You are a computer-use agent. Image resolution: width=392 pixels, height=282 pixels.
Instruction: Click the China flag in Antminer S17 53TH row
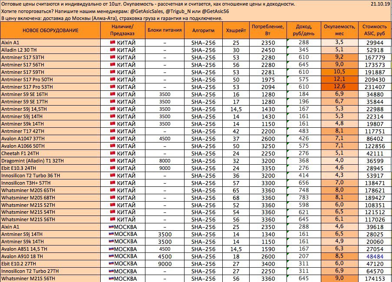pyautogui.click(x=112, y=57)
